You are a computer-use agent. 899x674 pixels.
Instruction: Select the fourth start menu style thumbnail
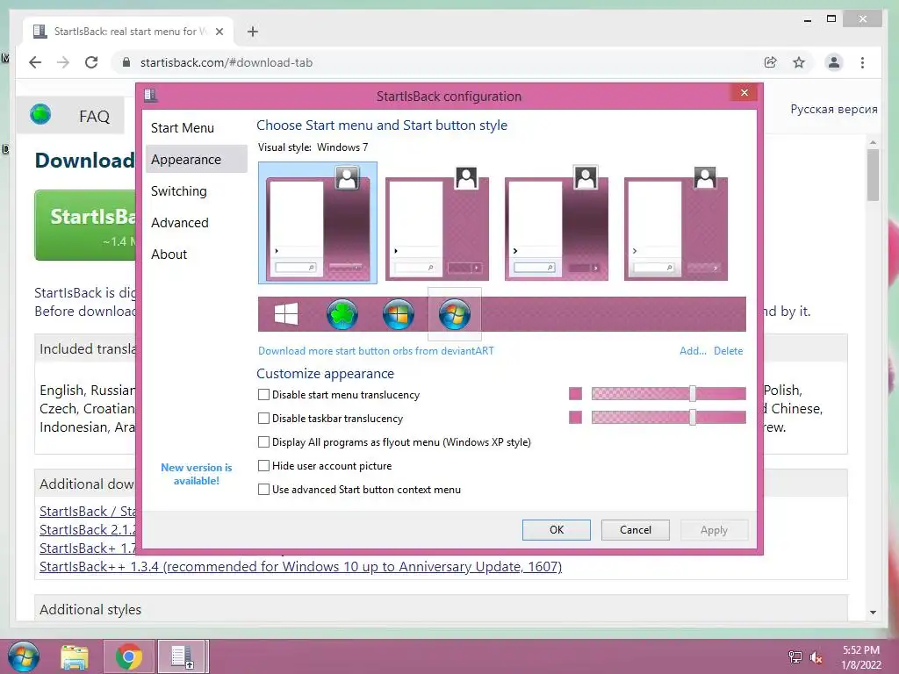pyautogui.click(x=675, y=224)
